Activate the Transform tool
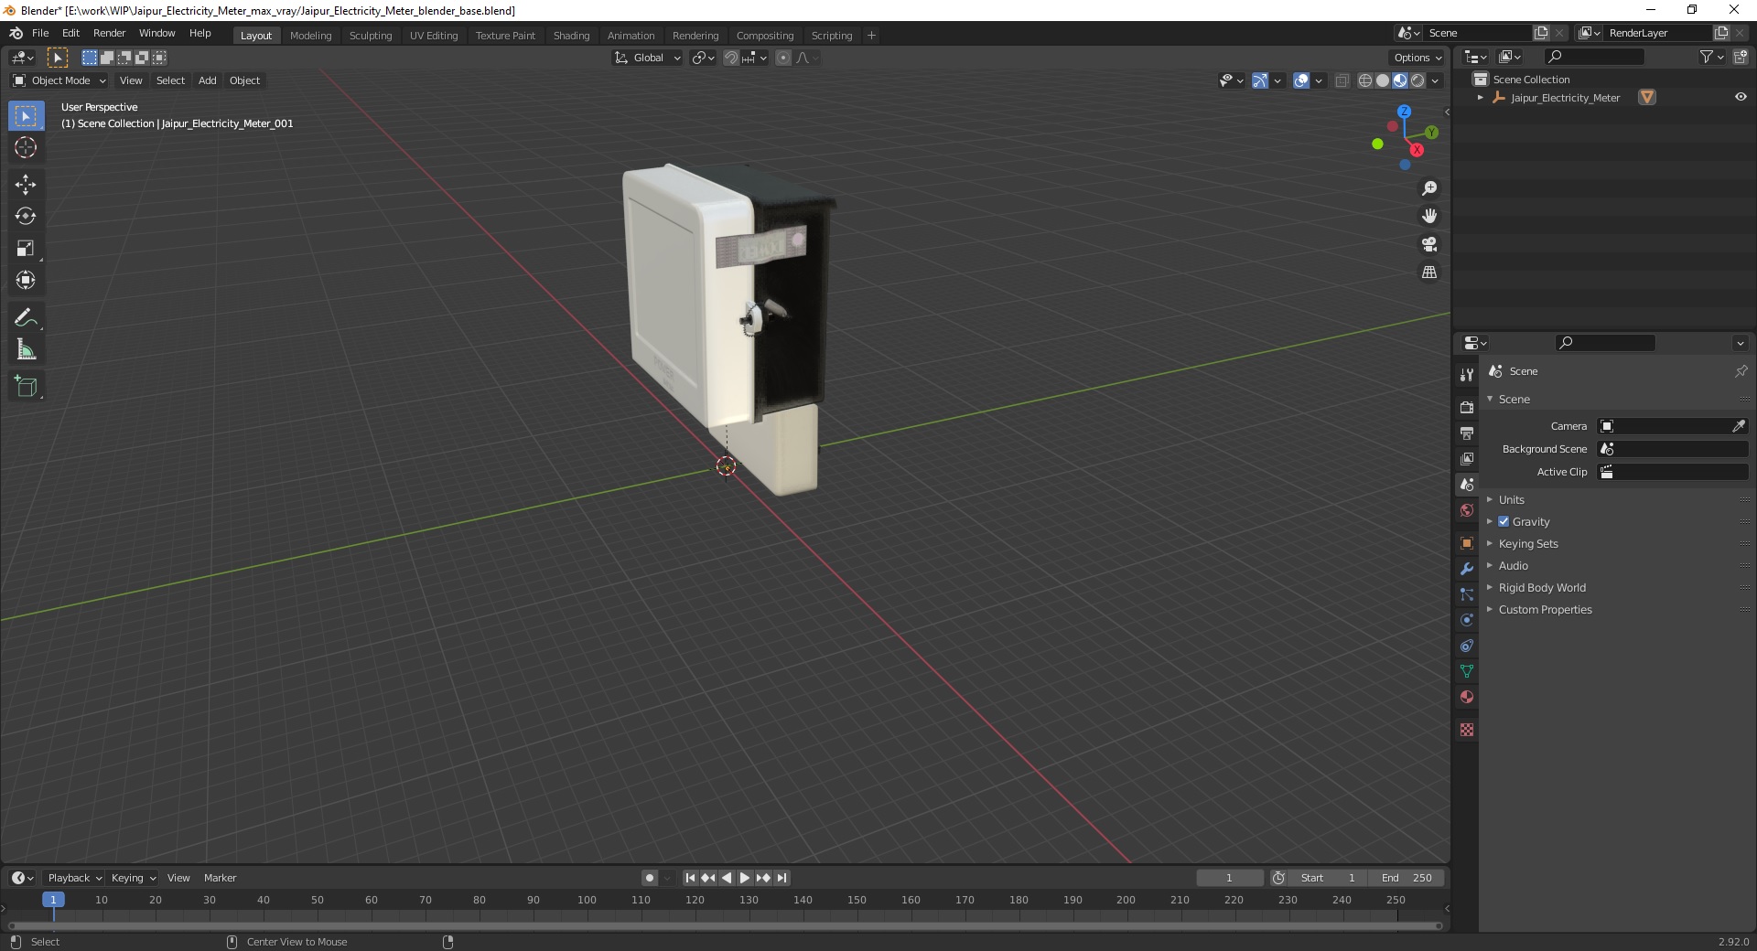The height and width of the screenshot is (951, 1757). (x=26, y=281)
